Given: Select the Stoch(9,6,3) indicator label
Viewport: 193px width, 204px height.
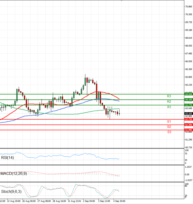Looking at the screenshot, I should pyautogui.click(x=12, y=191).
